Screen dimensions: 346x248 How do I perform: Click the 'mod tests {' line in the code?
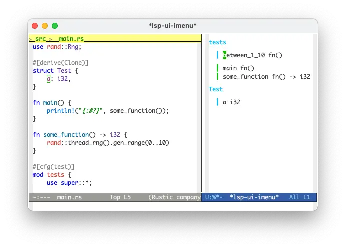click(52, 175)
